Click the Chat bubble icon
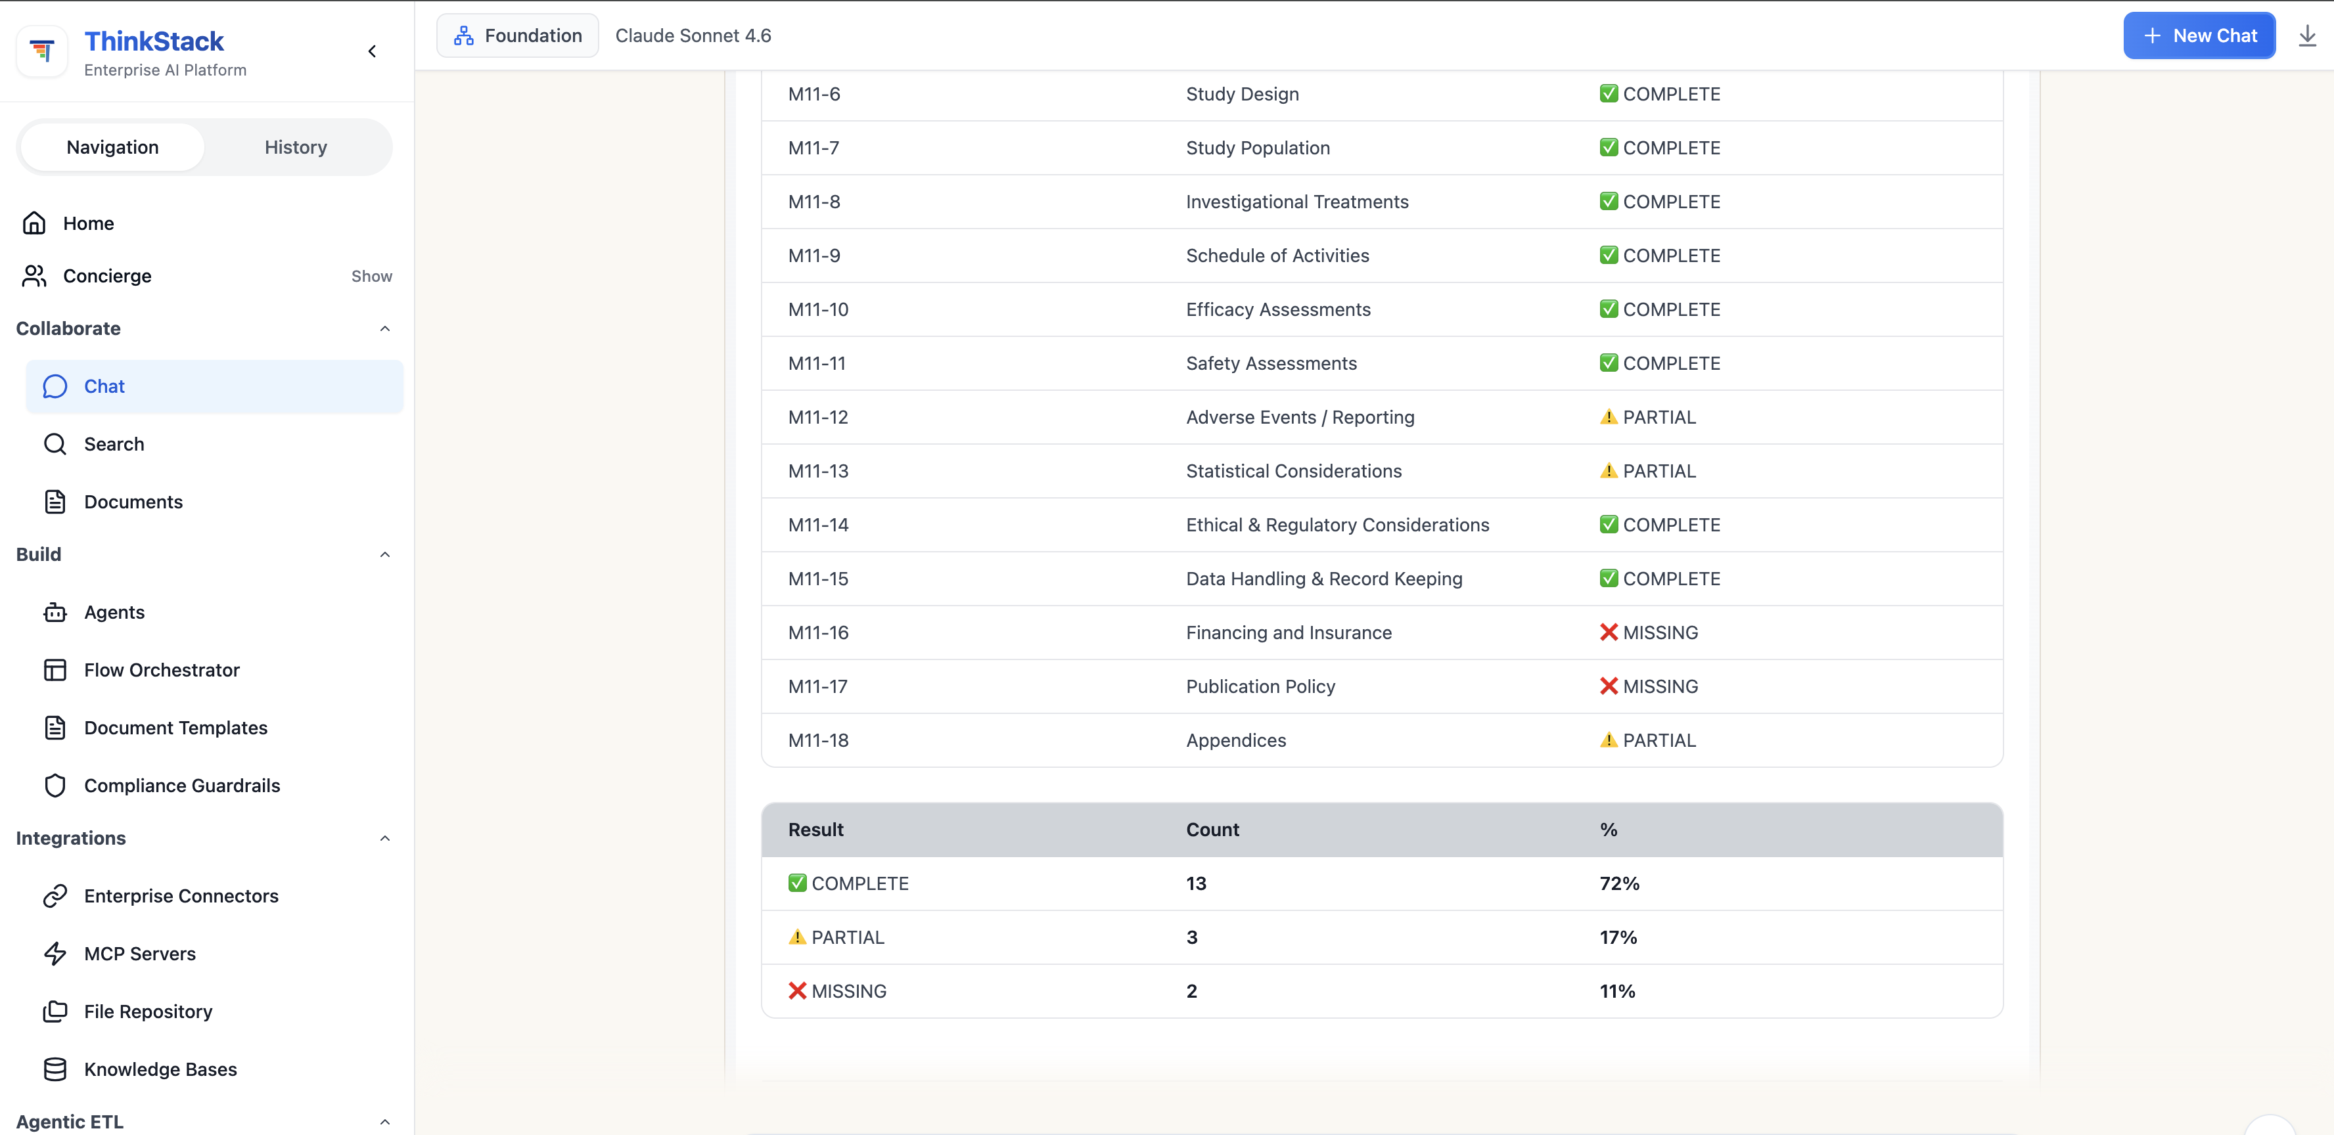 pos(55,387)
